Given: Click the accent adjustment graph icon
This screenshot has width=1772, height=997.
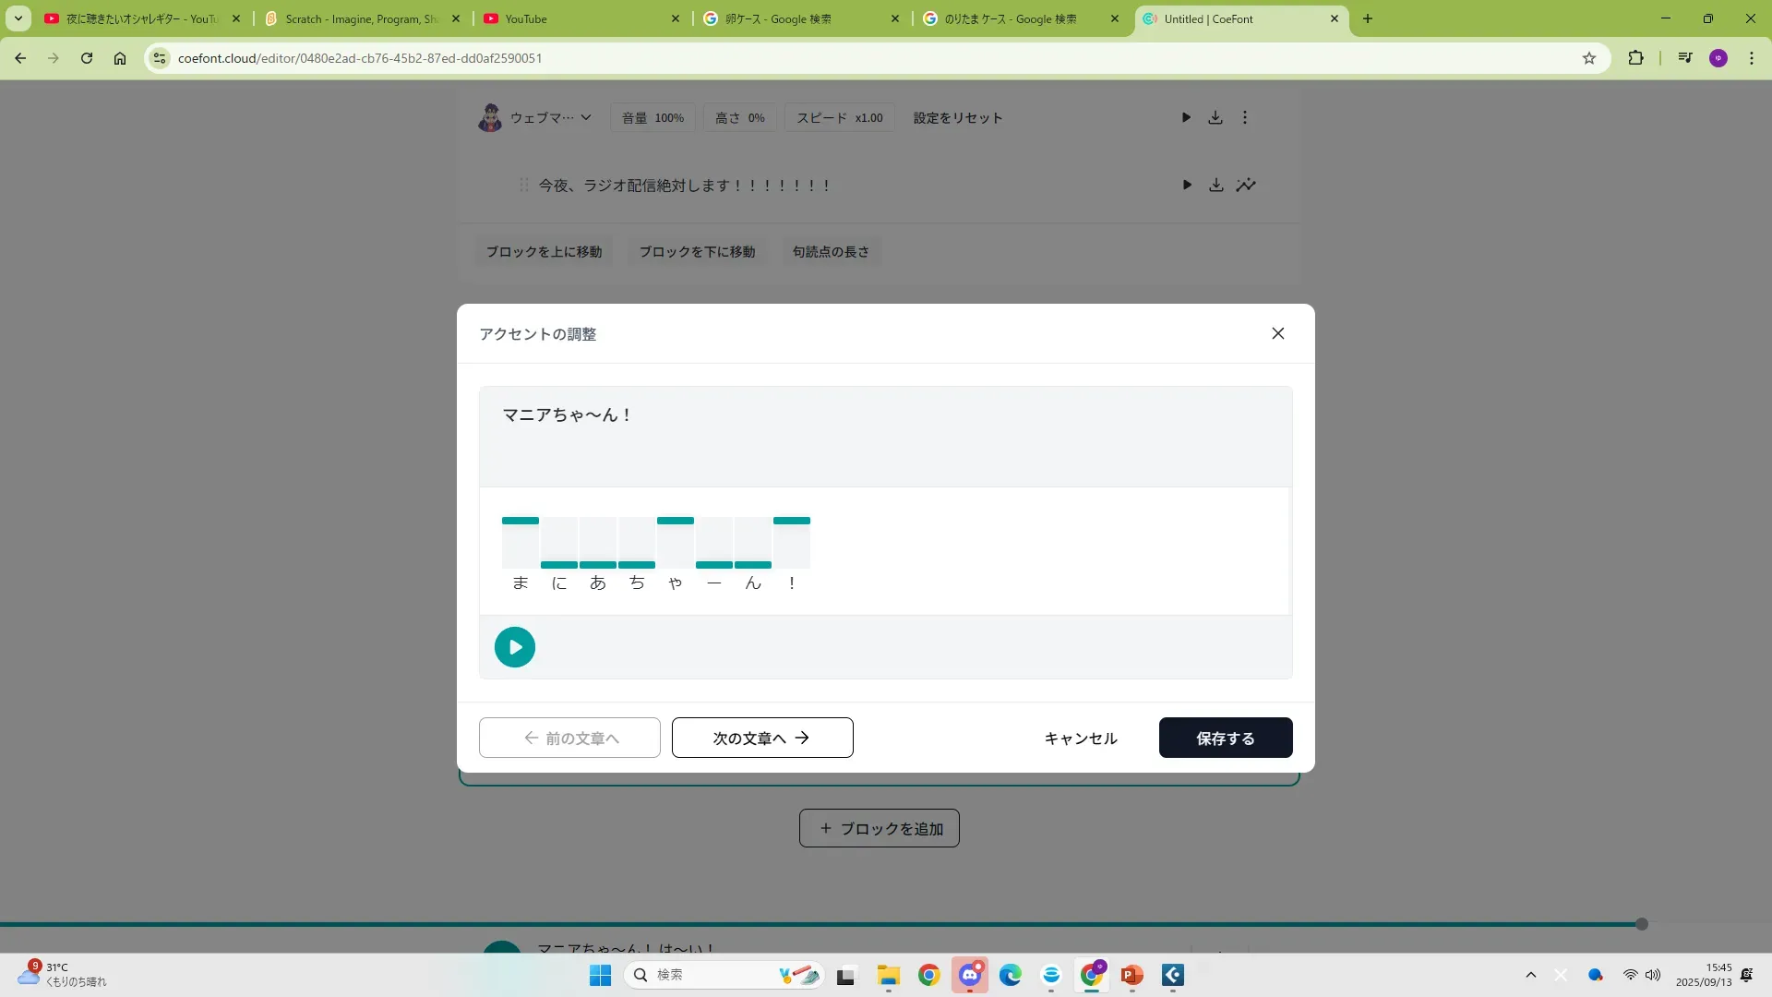Looking at the screenshot, I should [1246, 185].
